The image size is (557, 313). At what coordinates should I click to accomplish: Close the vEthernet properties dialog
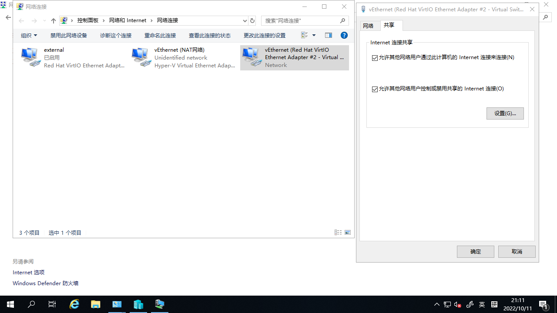pos(532,9)
